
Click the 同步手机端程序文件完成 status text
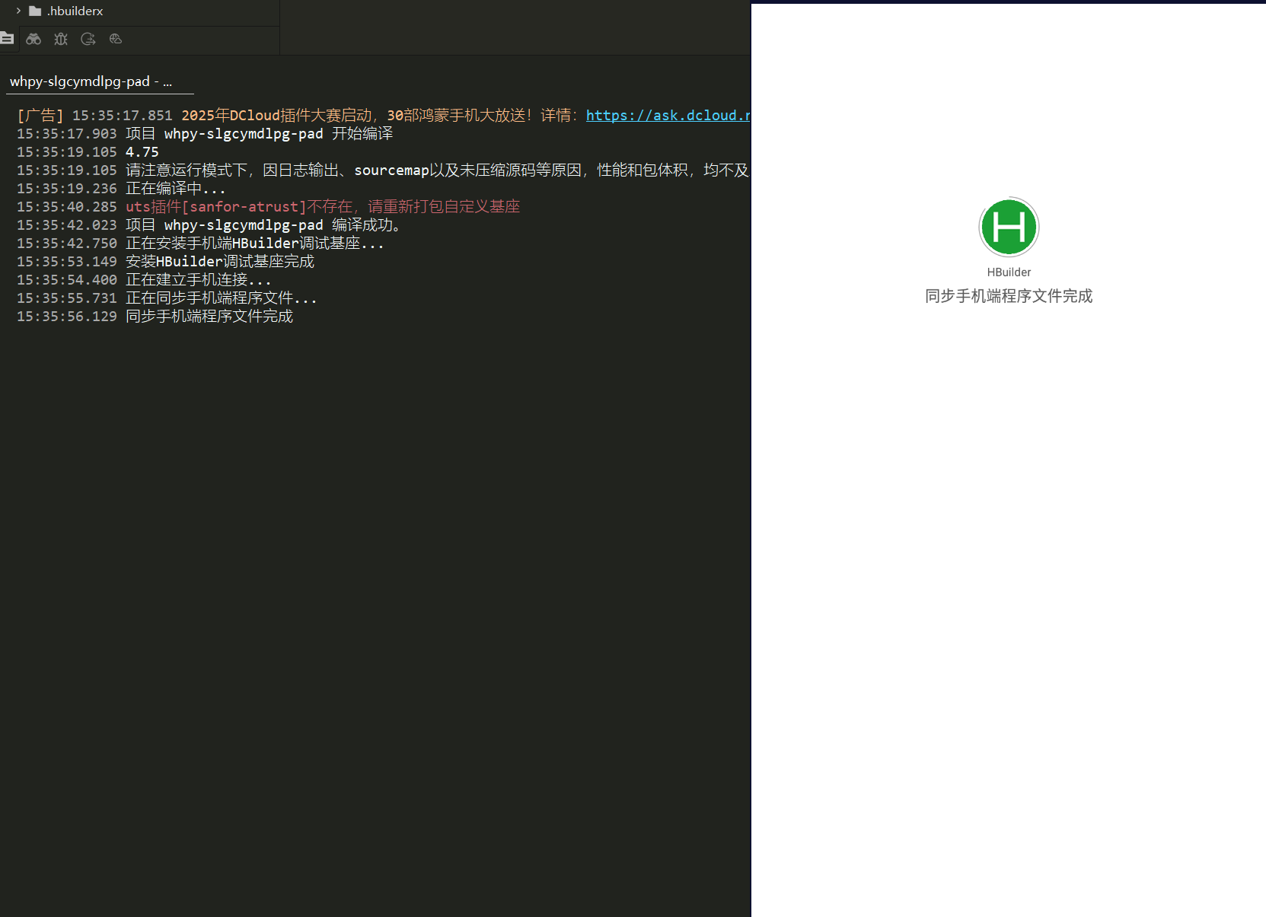(x=1008, y=296)
